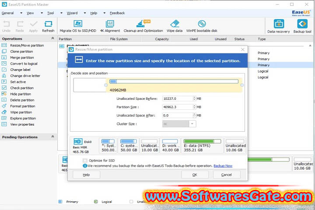Sort by Capacity column header
The width and height of the screenshot is (315, 210).
click(x=162, y=39)
